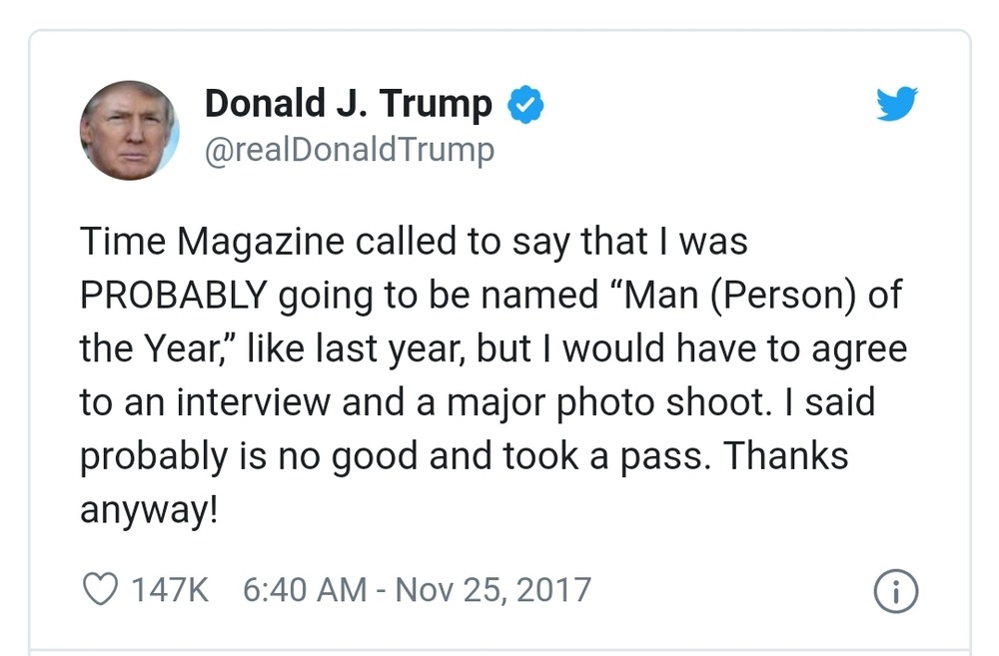
Task: Open the profile picture next to Donald J. Trump
Action: point(129,131)
